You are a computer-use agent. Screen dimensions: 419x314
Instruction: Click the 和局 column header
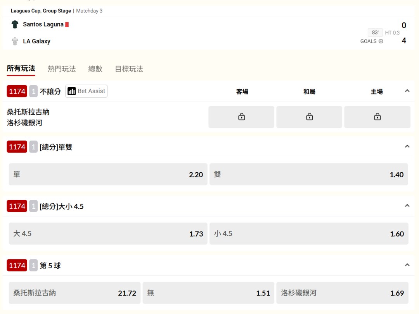(x=310, y=91)
